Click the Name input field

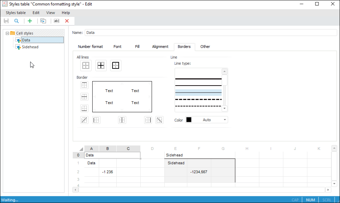pyautogui.click(x=210, y=33)
